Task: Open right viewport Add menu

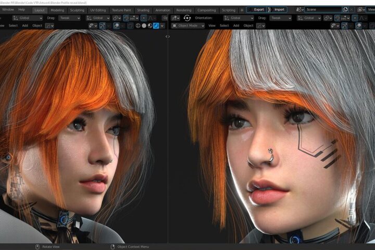Action: 236,26
